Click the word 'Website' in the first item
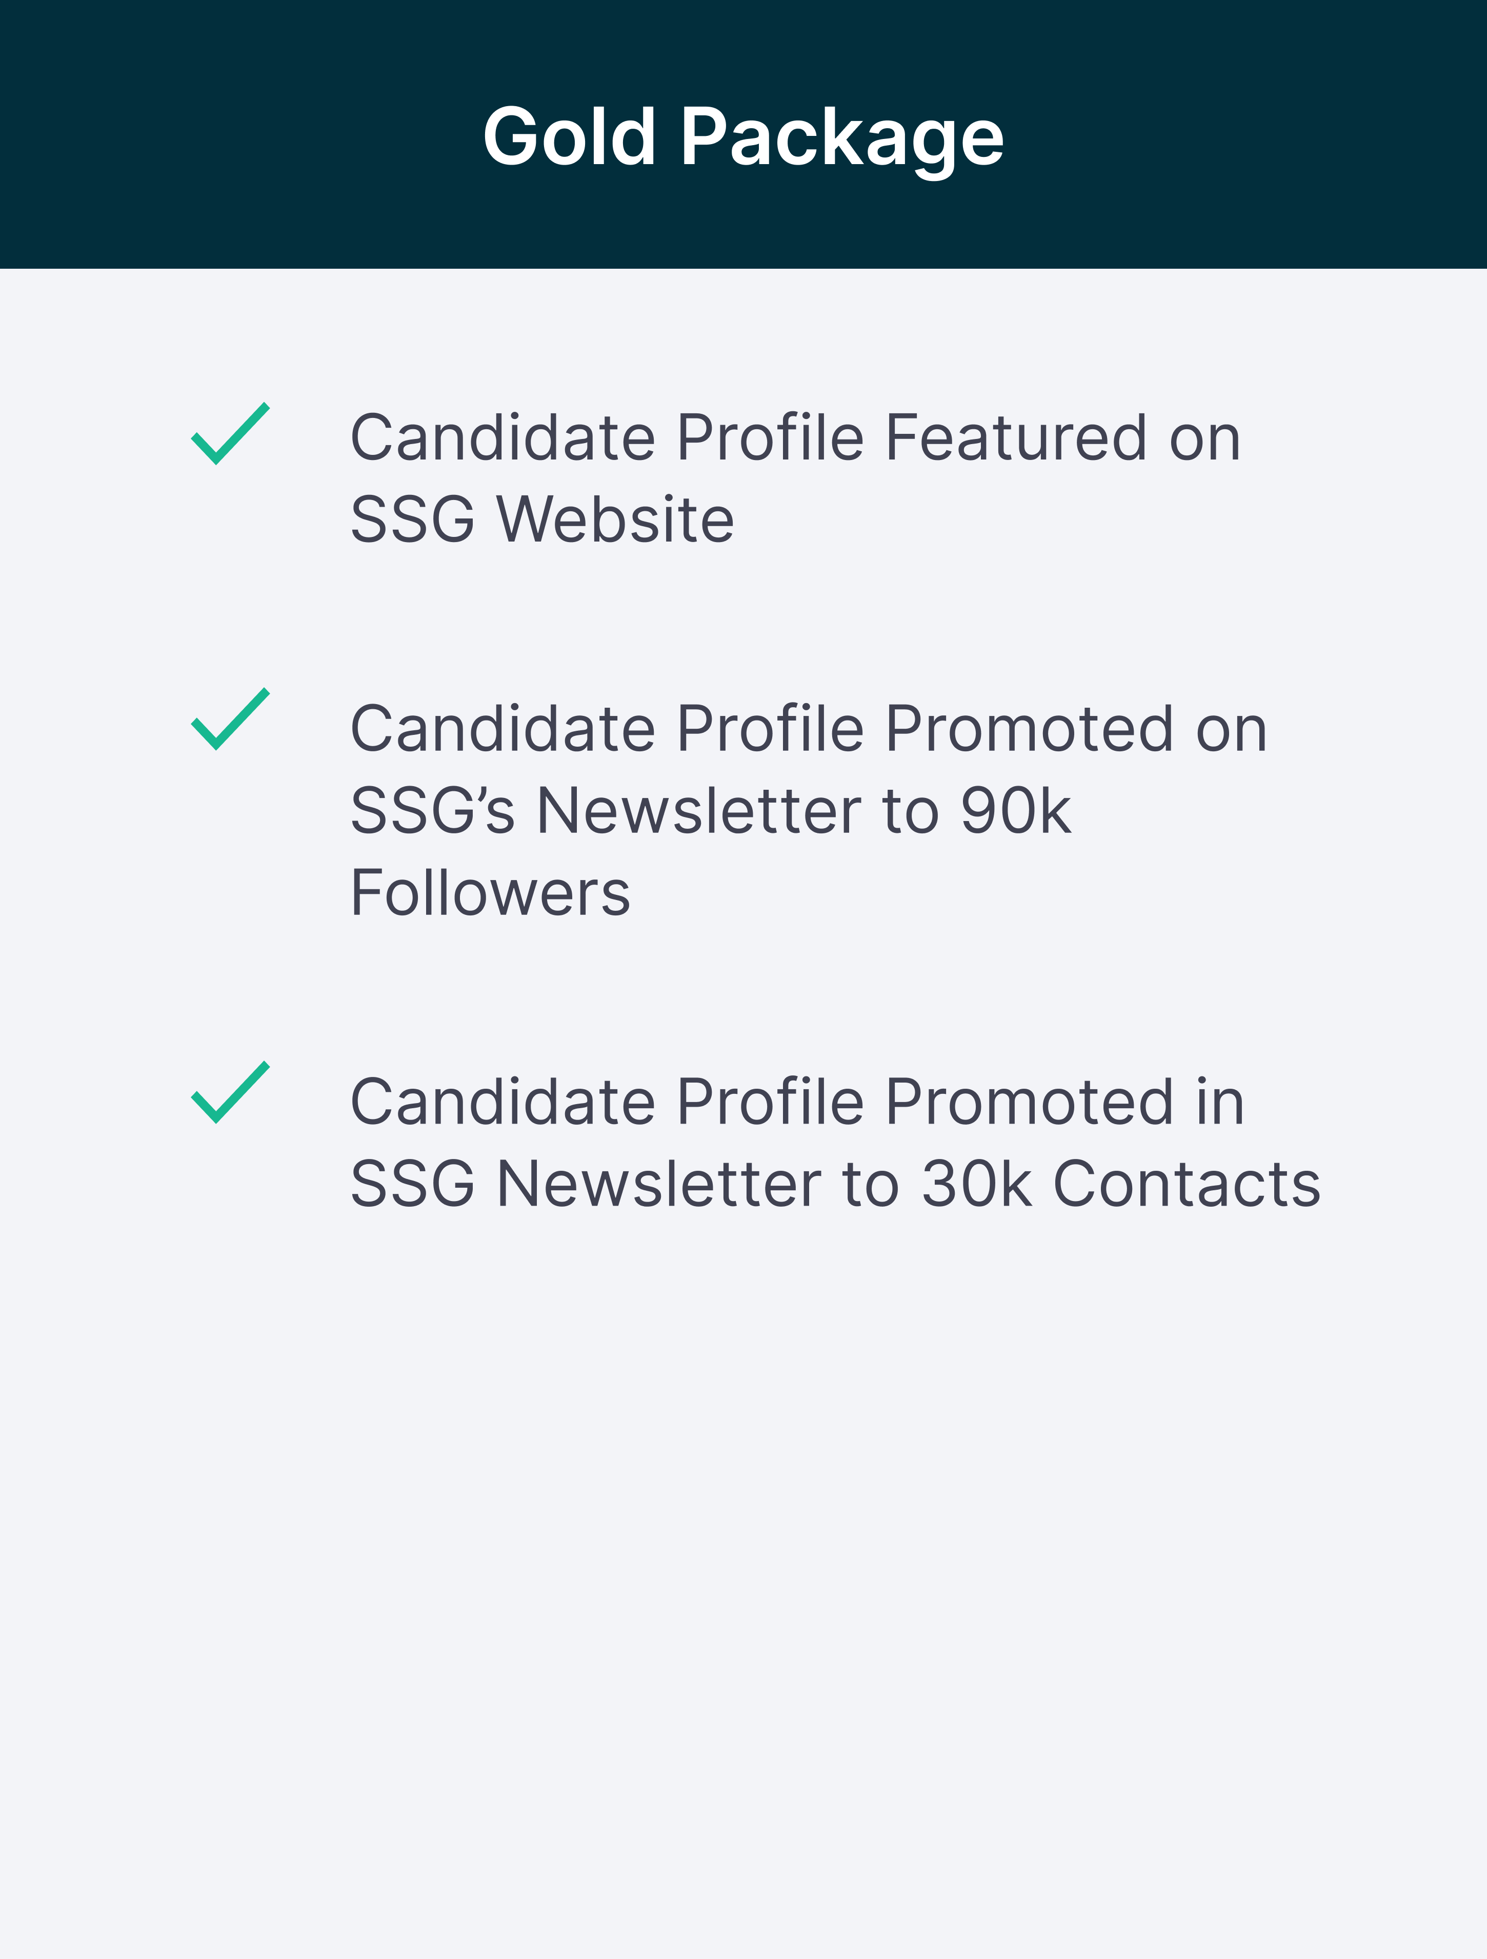Screen dimensions: 1487x1959 [615, 519]
